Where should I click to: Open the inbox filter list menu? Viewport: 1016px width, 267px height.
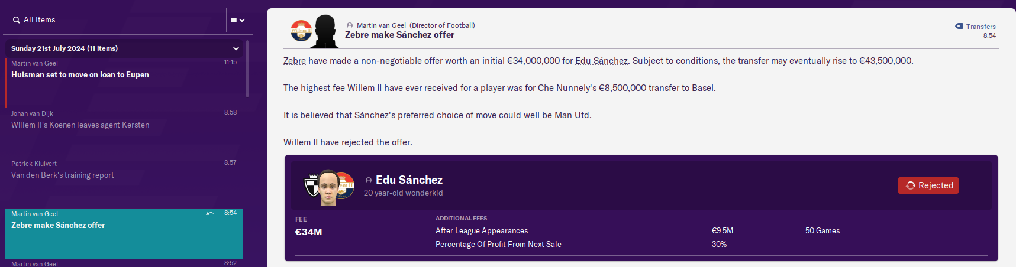coord(237,20)
